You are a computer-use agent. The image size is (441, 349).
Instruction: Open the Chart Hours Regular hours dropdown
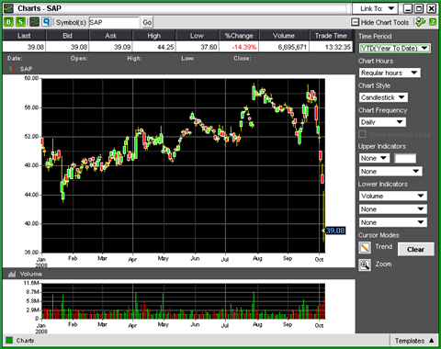pyautogui.click(x=390, y=73)
